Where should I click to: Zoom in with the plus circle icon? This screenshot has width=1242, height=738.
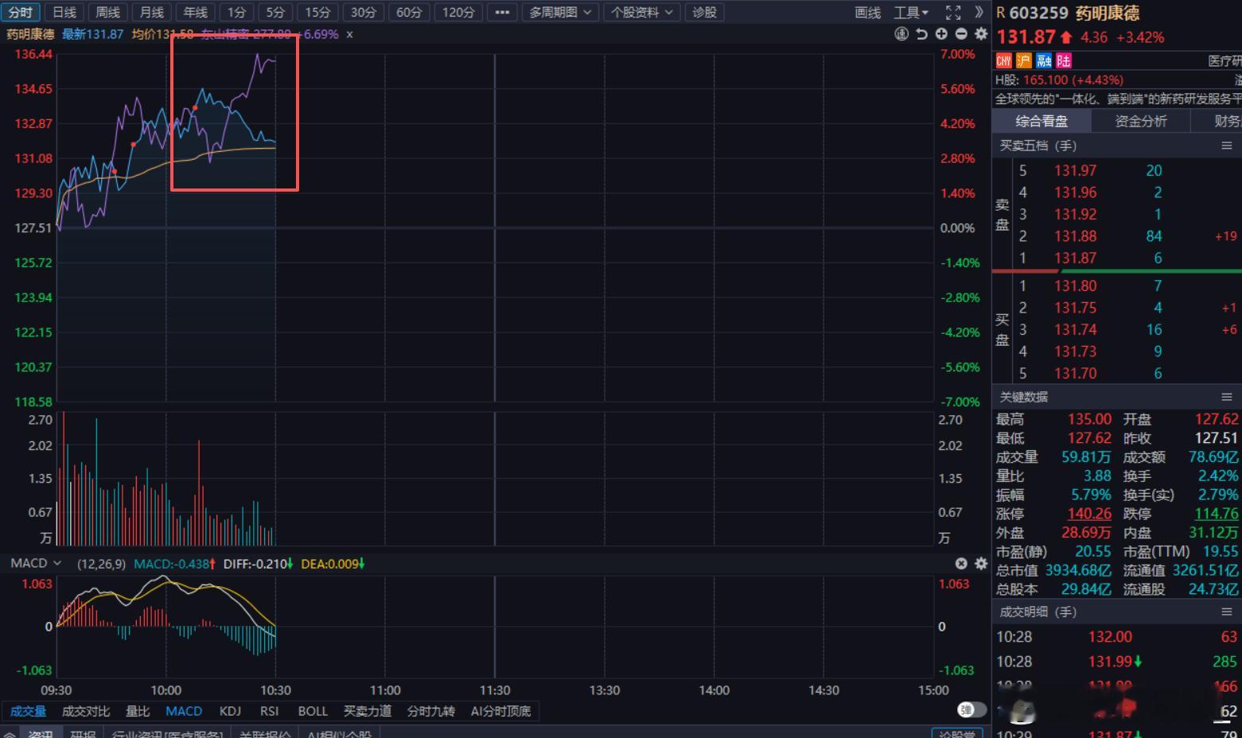coord(941,34)
